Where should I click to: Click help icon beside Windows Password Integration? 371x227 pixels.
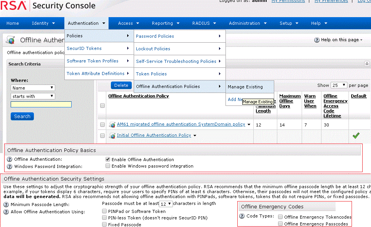10,166
